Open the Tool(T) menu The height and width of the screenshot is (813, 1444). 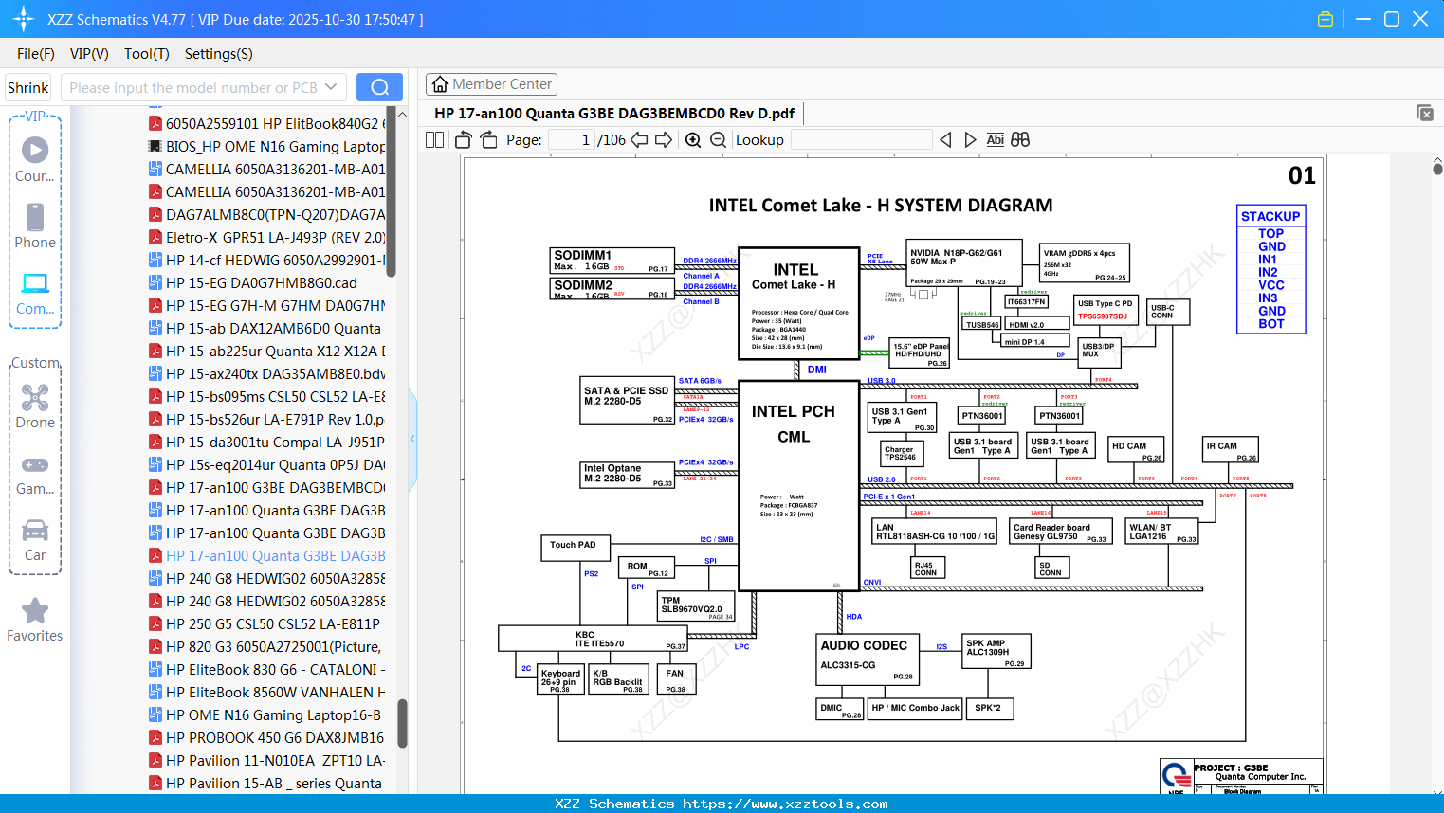pyautogui.click(x=147, y=54)
